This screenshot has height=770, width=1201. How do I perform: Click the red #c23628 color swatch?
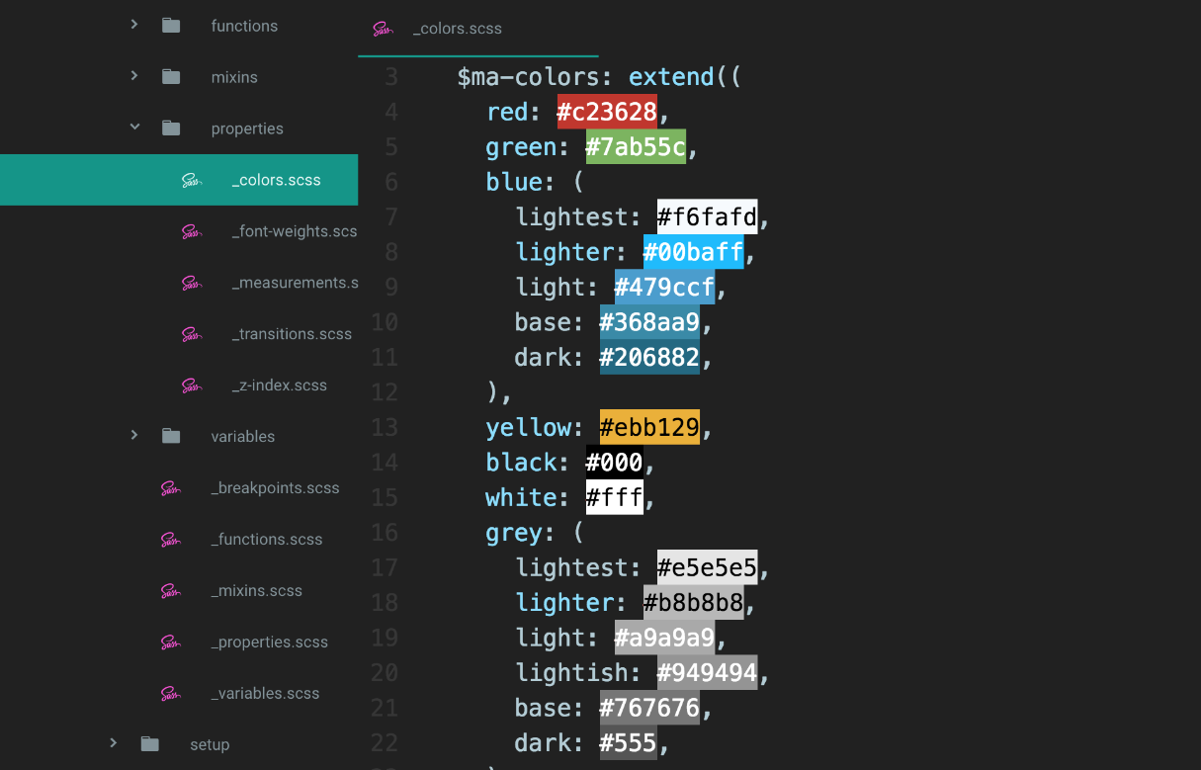[x=608, y=111]
